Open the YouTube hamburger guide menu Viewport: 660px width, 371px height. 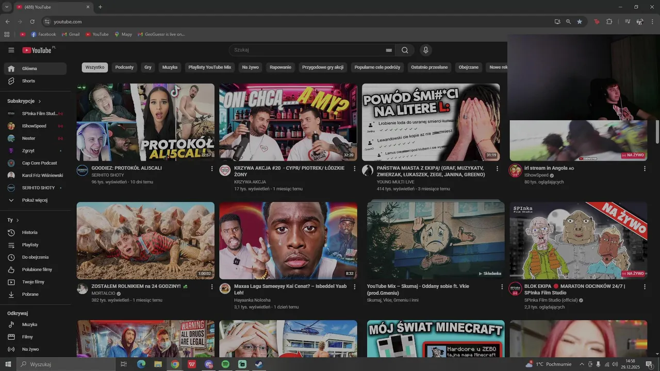[x=11, y=50]
